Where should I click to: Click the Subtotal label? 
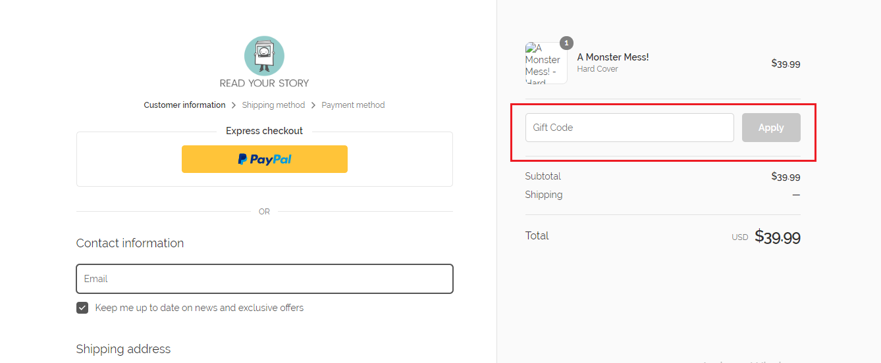coord(543,176)
